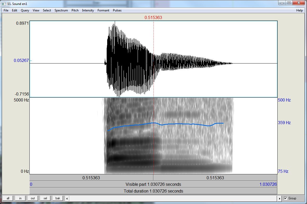Open the Pitch menu
The image size is (307, 204).
[x=75, y=10]
